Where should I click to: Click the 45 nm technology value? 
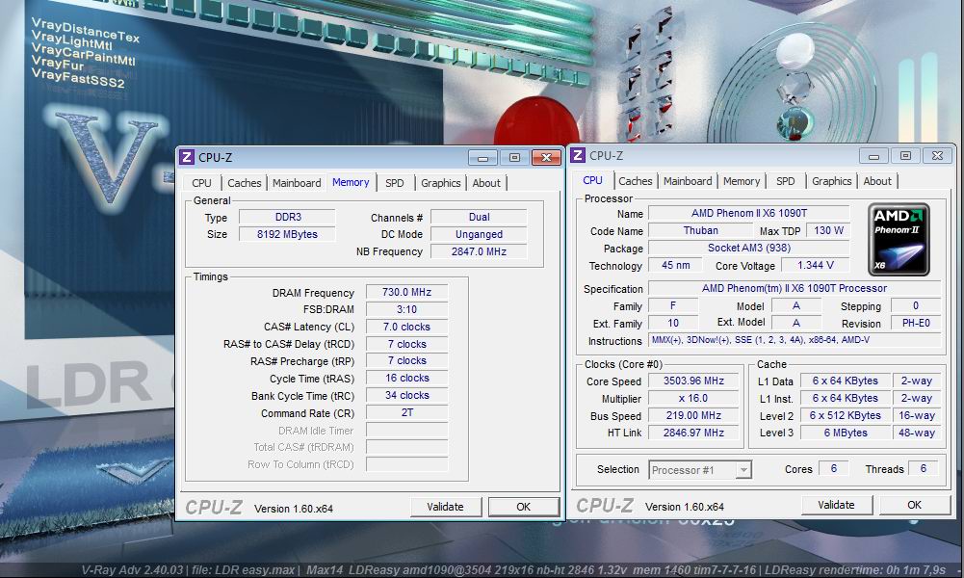676,265
